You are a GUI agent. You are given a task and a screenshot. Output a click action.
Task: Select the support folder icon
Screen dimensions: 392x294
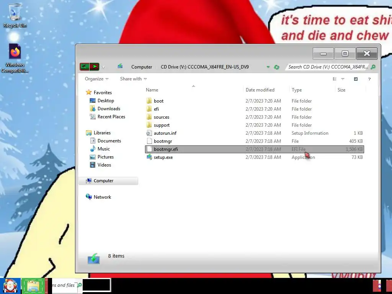(x=149, y=125)
